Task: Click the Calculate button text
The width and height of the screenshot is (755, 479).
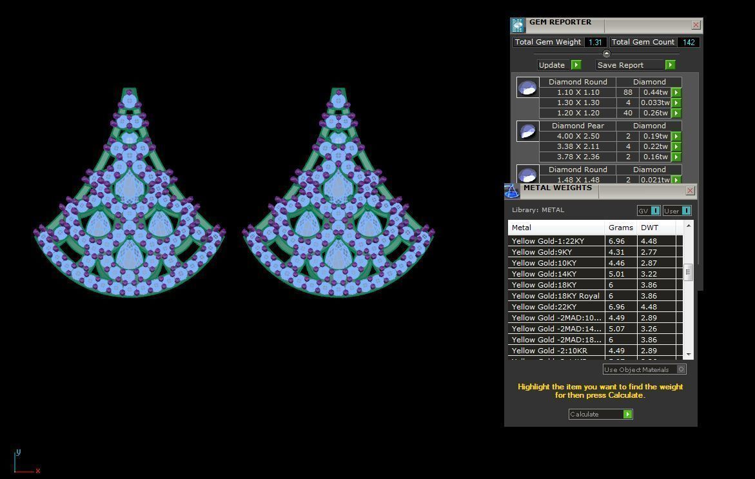Action: [x=584, y=414]
